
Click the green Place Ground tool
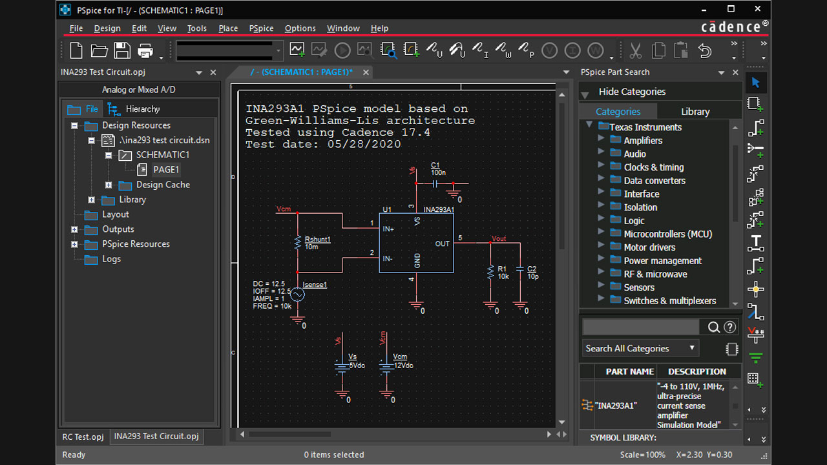click(755, 357)
